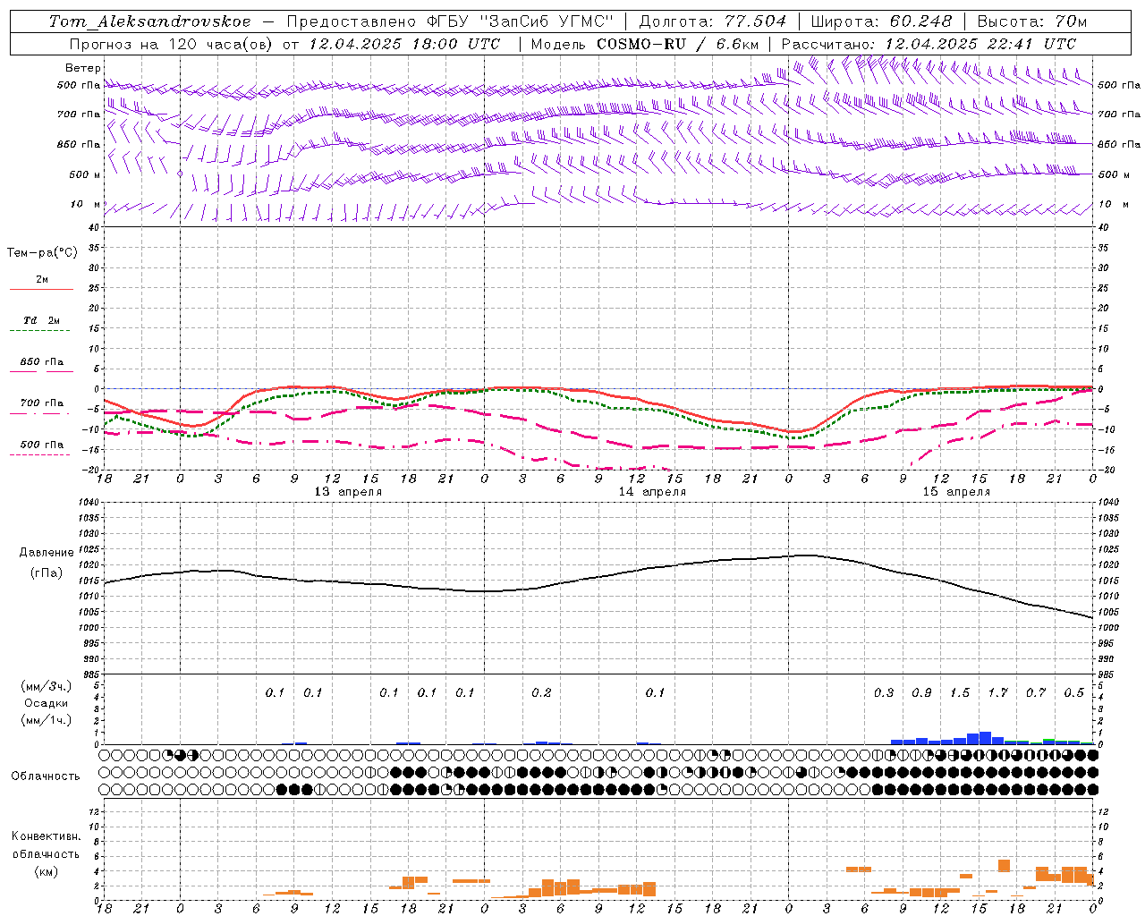Click the precipitation value 0.2
The height and width of the screenshot is (916, 1145).
(541, 692)
